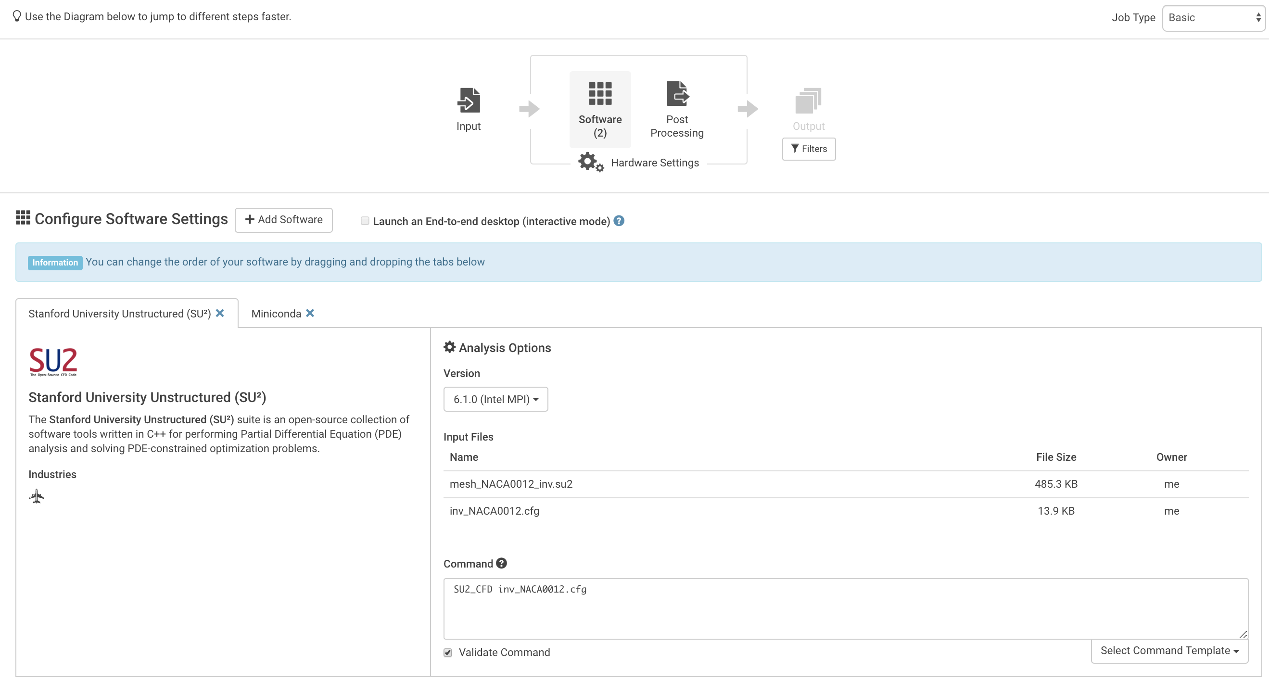The image size is (1269, 682).
Task: Click the Input step icon in diagram
Action: [x=469, y=100]
